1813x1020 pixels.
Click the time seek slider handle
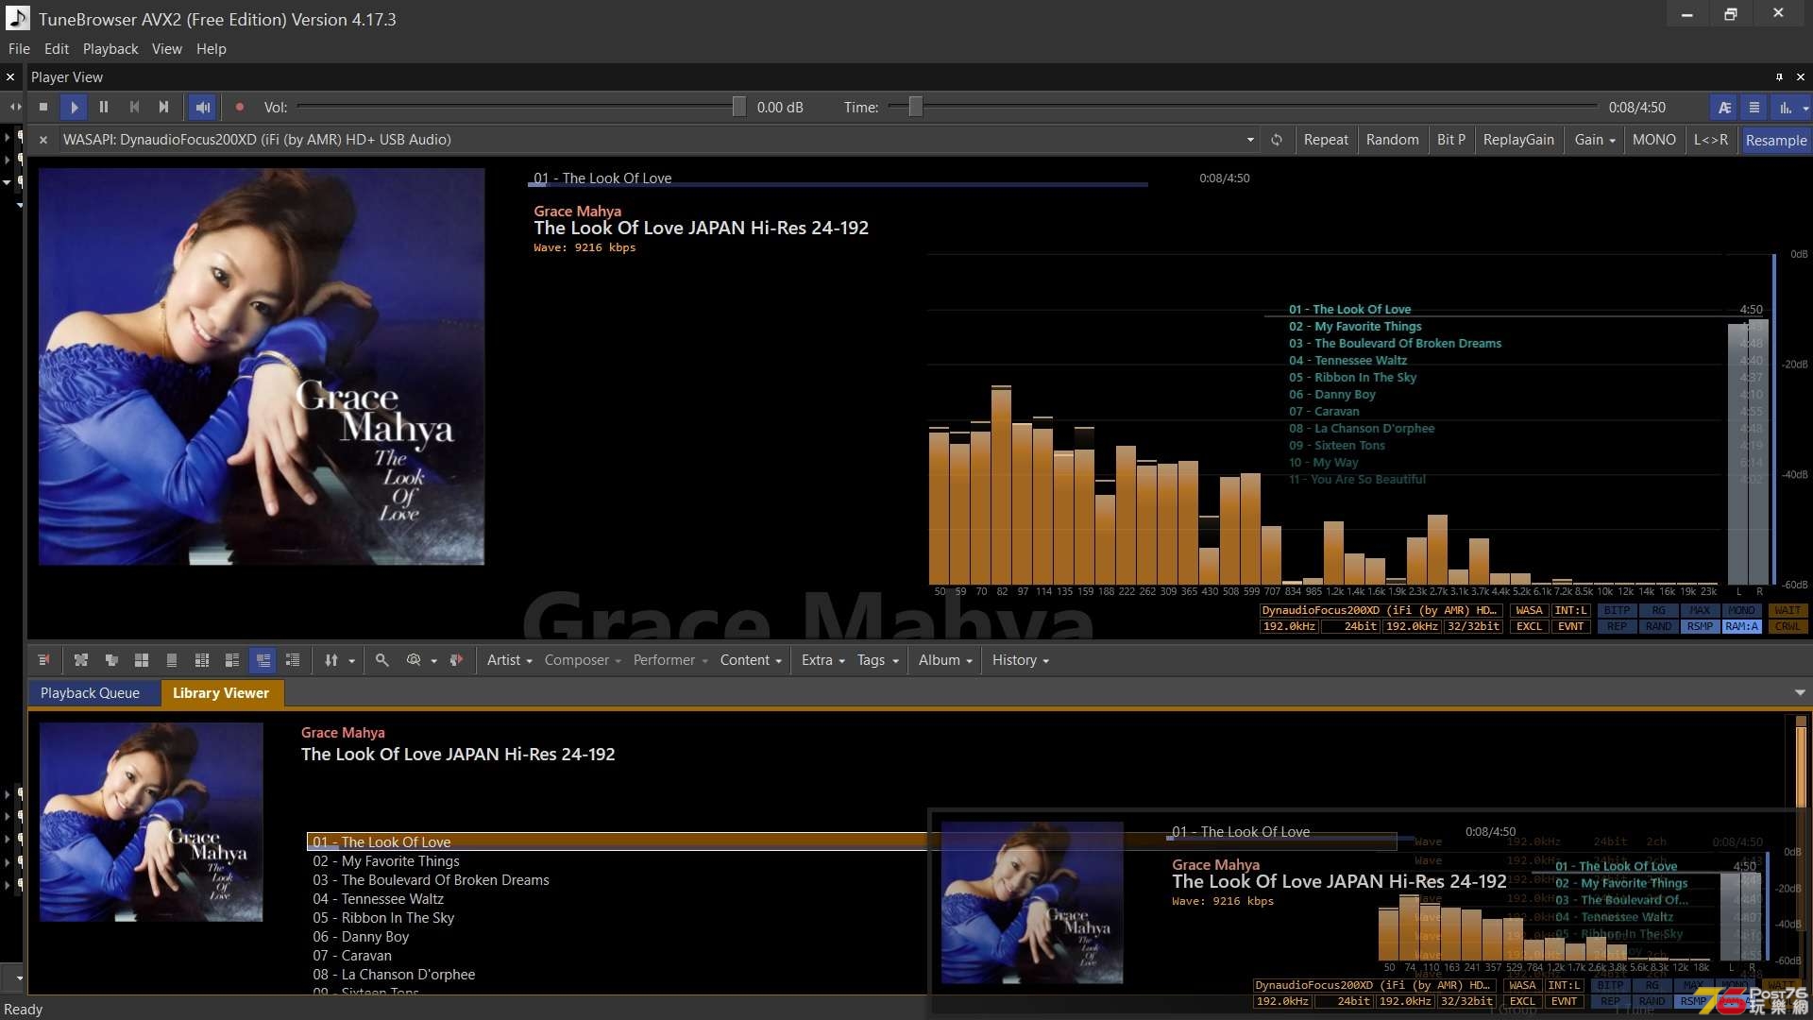tap(915, 108)
